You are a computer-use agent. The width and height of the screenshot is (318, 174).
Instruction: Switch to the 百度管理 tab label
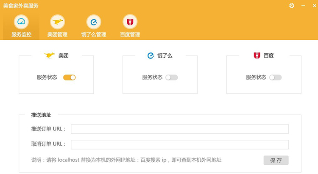coord(130,34)
